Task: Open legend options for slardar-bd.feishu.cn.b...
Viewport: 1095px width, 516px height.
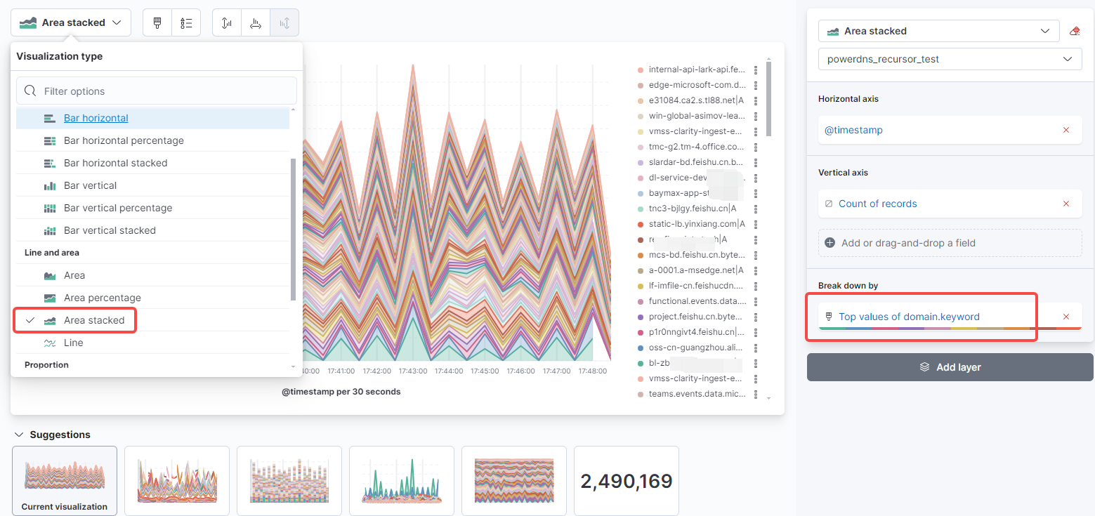Action: 756,162
